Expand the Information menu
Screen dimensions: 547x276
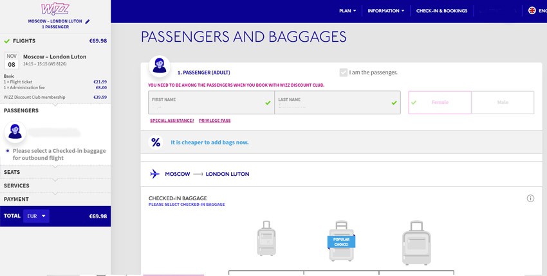coord(385,11)
